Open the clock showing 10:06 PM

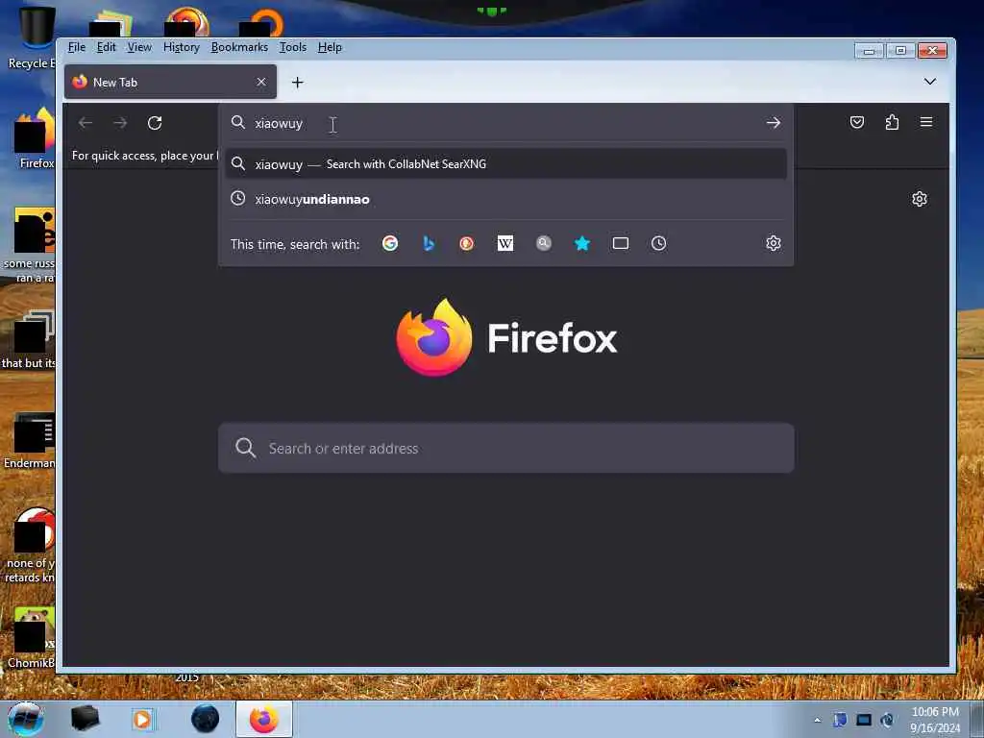tap(935, 720)
